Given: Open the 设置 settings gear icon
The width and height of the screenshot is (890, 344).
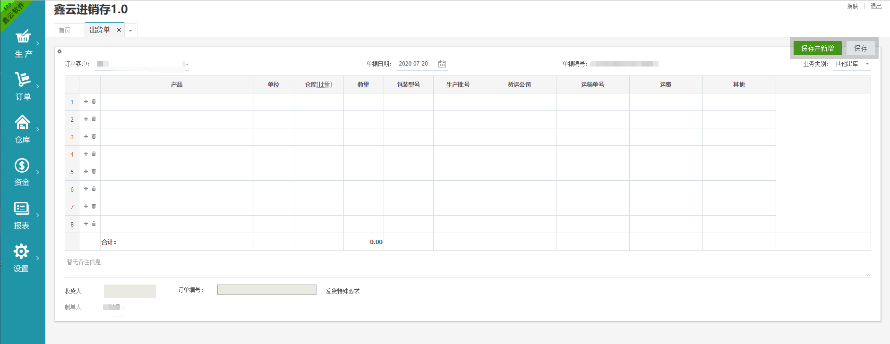Looking at the screenshot, I should click(21, 252).
